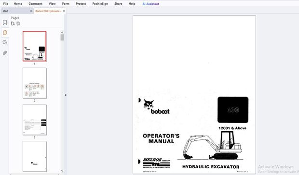Select page 4 thumbnail with Bobcat logo
The image size is (299, 175).
point(35,156)
